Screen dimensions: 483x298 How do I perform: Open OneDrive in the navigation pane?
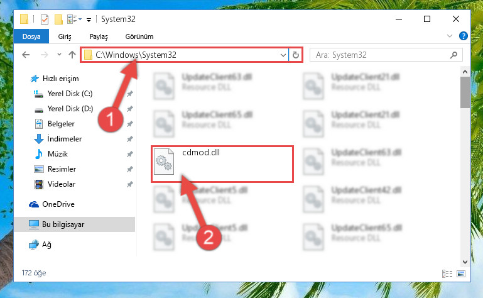click(58, 204)
